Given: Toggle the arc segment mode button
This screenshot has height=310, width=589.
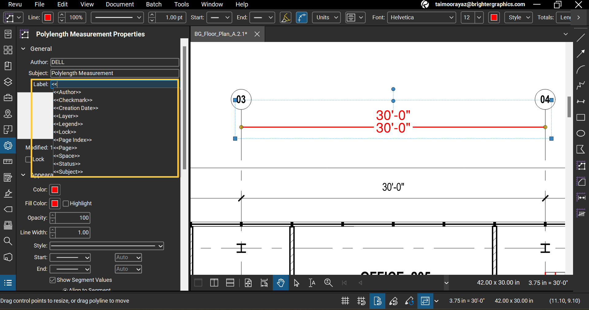Looking at the screenshot, I should 302,17.
